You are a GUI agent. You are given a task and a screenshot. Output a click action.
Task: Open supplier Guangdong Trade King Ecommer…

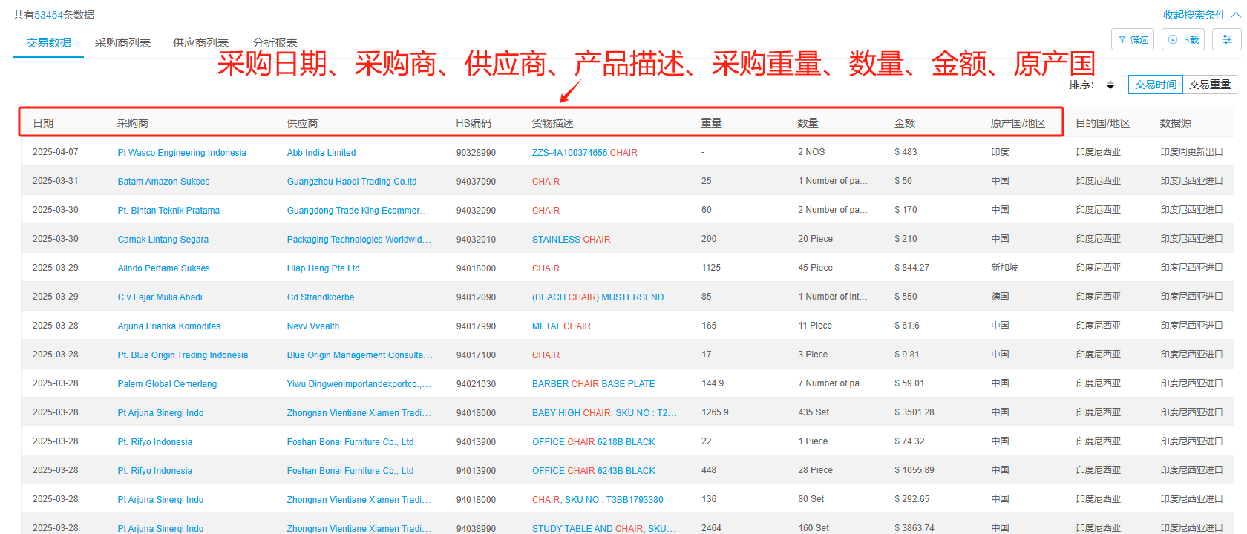tap(358, 211)
